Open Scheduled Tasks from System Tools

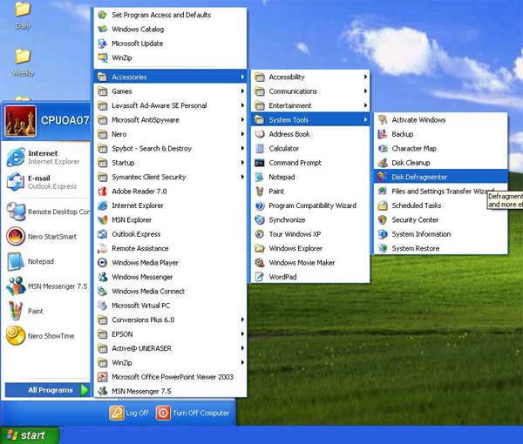[x=416, y=205]
